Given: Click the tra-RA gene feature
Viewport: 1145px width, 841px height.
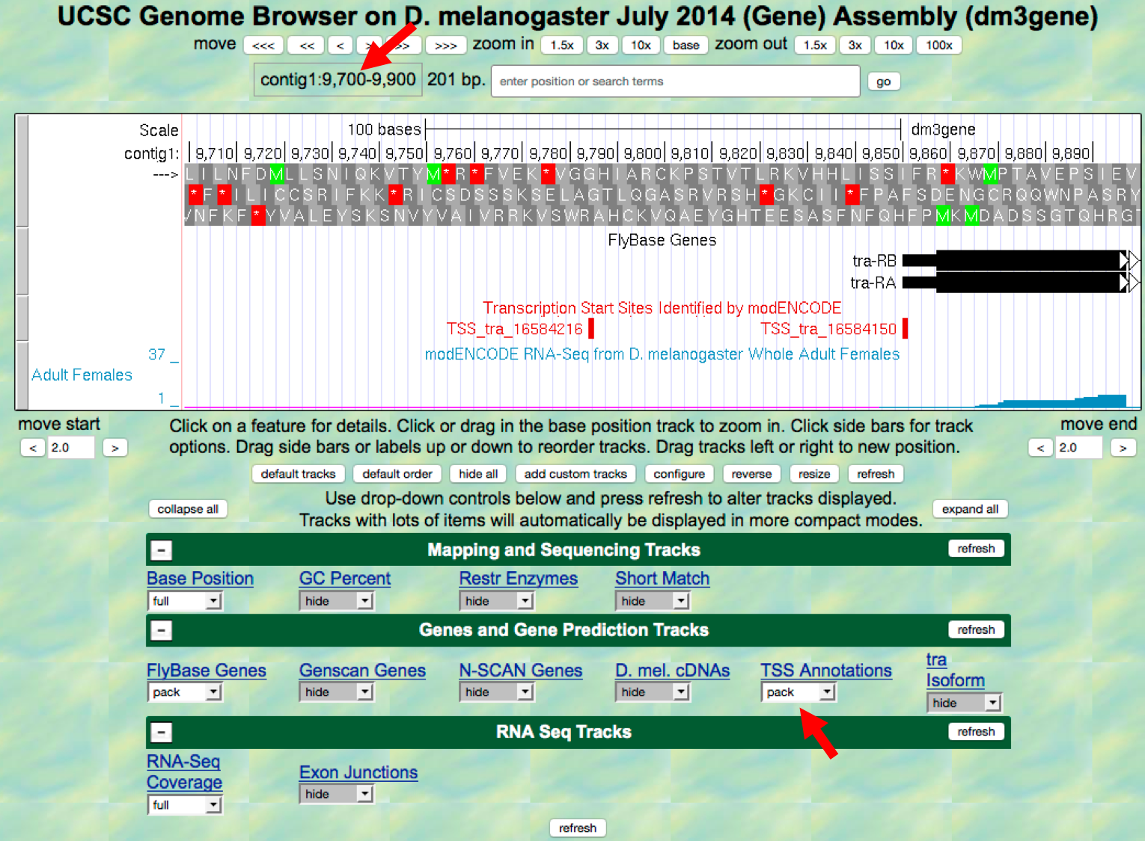Looking at the screenshot, I should click(x=1021, y=283).
